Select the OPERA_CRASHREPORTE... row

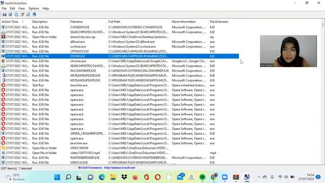pyautogui.click(x=120, y=133)
